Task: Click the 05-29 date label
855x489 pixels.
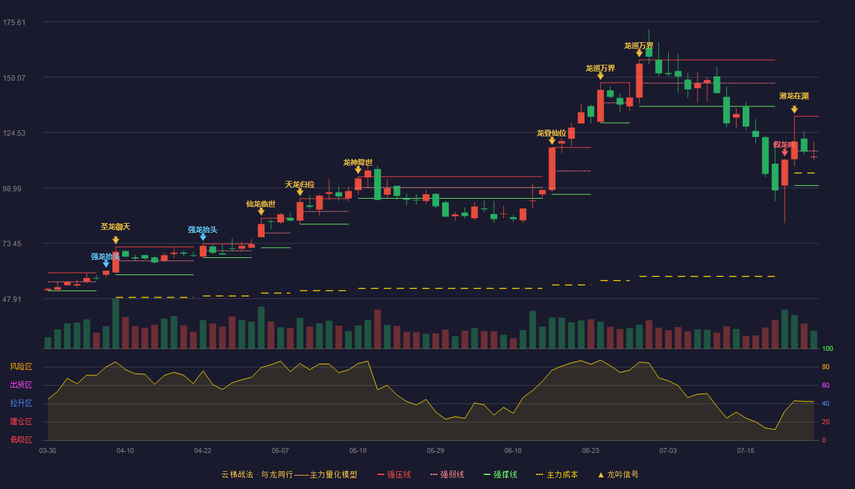Action: pos(435,450)
